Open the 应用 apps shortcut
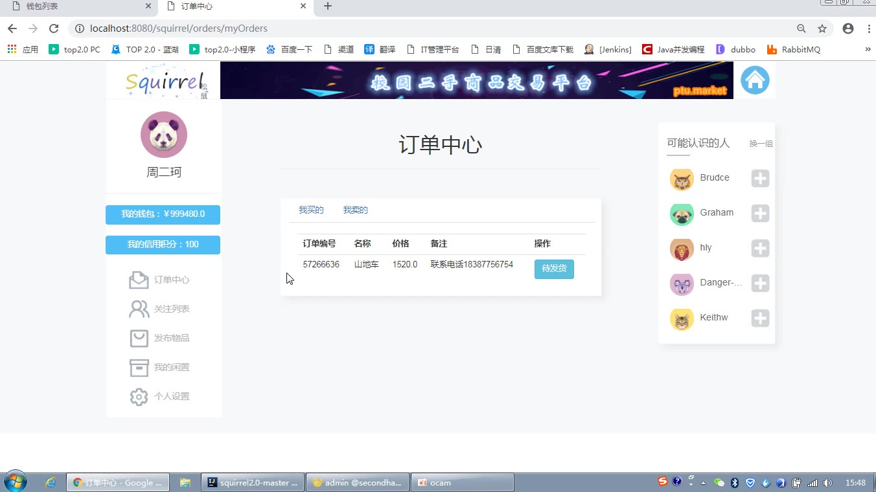The width and height of the screenshot is (876, 492). tap(23, 49)
